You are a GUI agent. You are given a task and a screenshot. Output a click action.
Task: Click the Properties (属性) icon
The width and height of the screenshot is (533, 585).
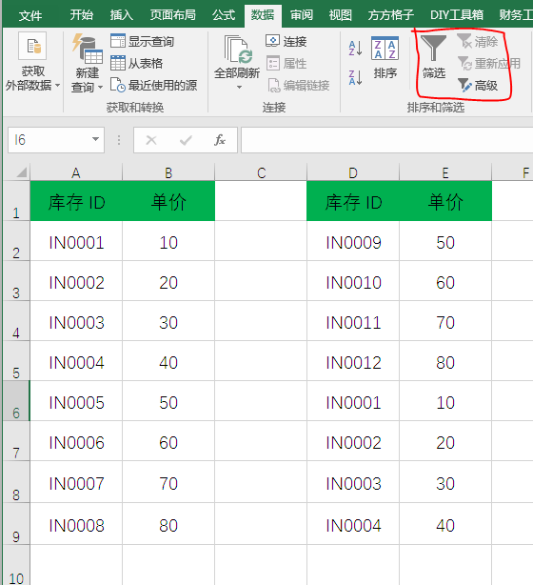click(x=273, y=63)
